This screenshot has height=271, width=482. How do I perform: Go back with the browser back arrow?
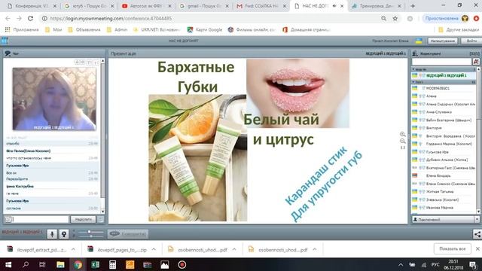[8, 18]
